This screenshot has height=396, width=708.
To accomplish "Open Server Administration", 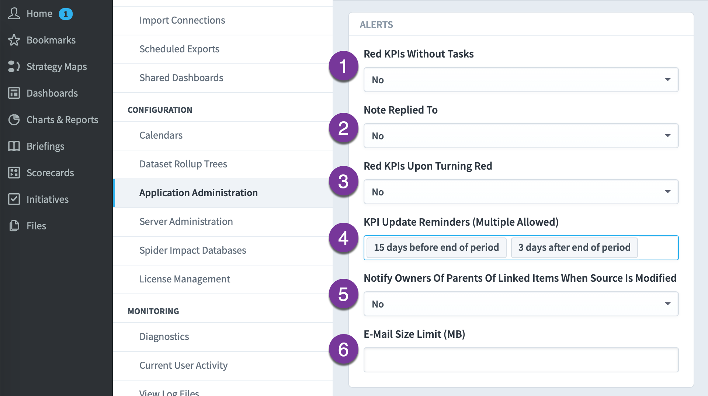I will tap(223, 222).
